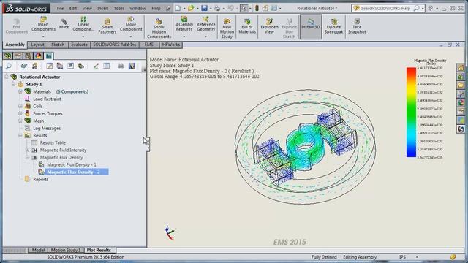Screen dimensions: 468x263
Task: Click the Select cursor tool icon
Action: tap(244, 8)
